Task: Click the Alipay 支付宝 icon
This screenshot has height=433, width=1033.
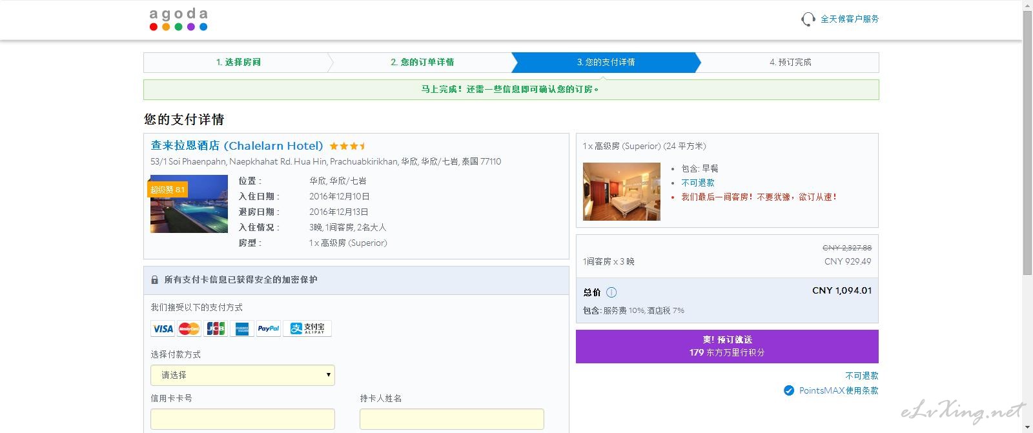Action: pyautogui.click(x=307, y=328)
